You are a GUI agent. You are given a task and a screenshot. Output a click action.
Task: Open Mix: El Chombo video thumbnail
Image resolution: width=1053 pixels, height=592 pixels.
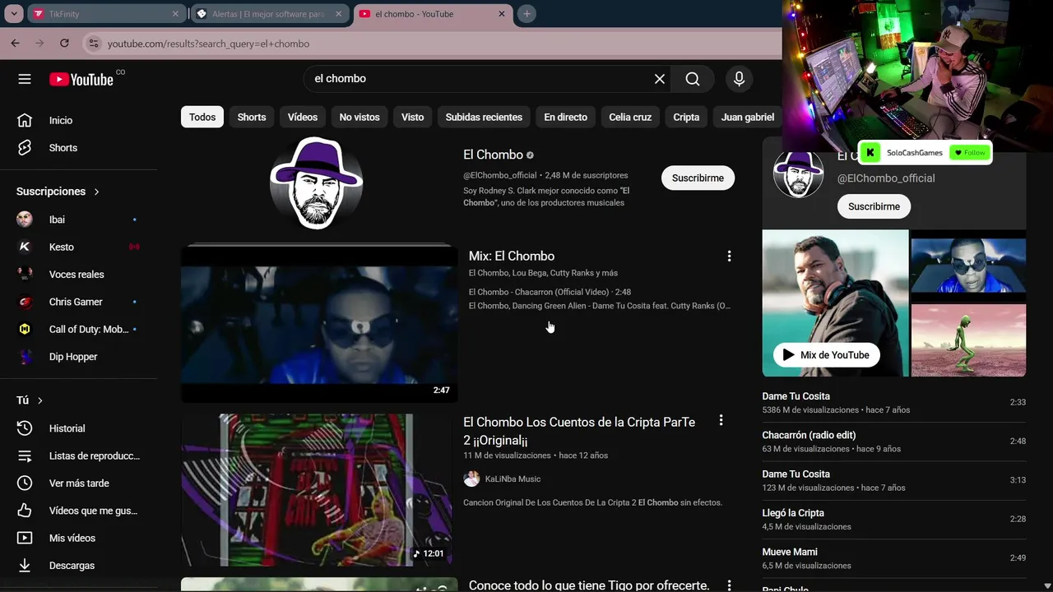319,323
